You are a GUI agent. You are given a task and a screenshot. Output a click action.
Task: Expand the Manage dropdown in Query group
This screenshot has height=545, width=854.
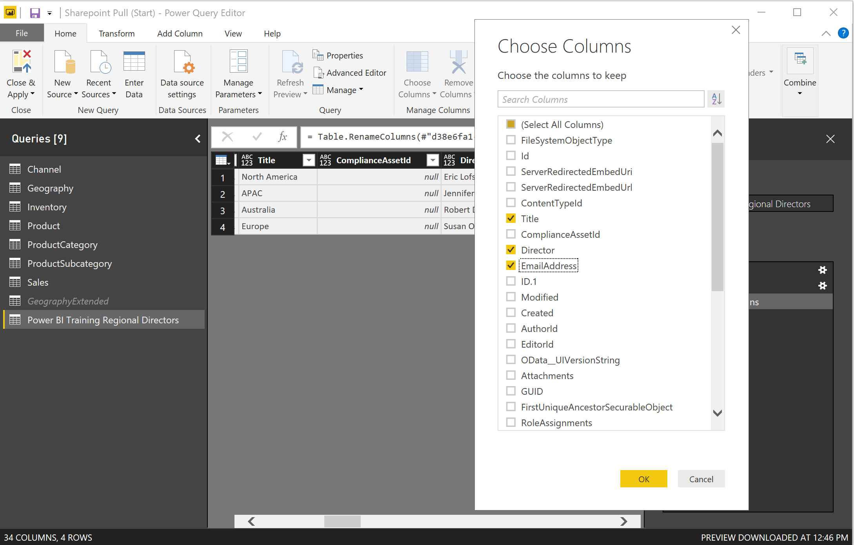pos(361,89)
